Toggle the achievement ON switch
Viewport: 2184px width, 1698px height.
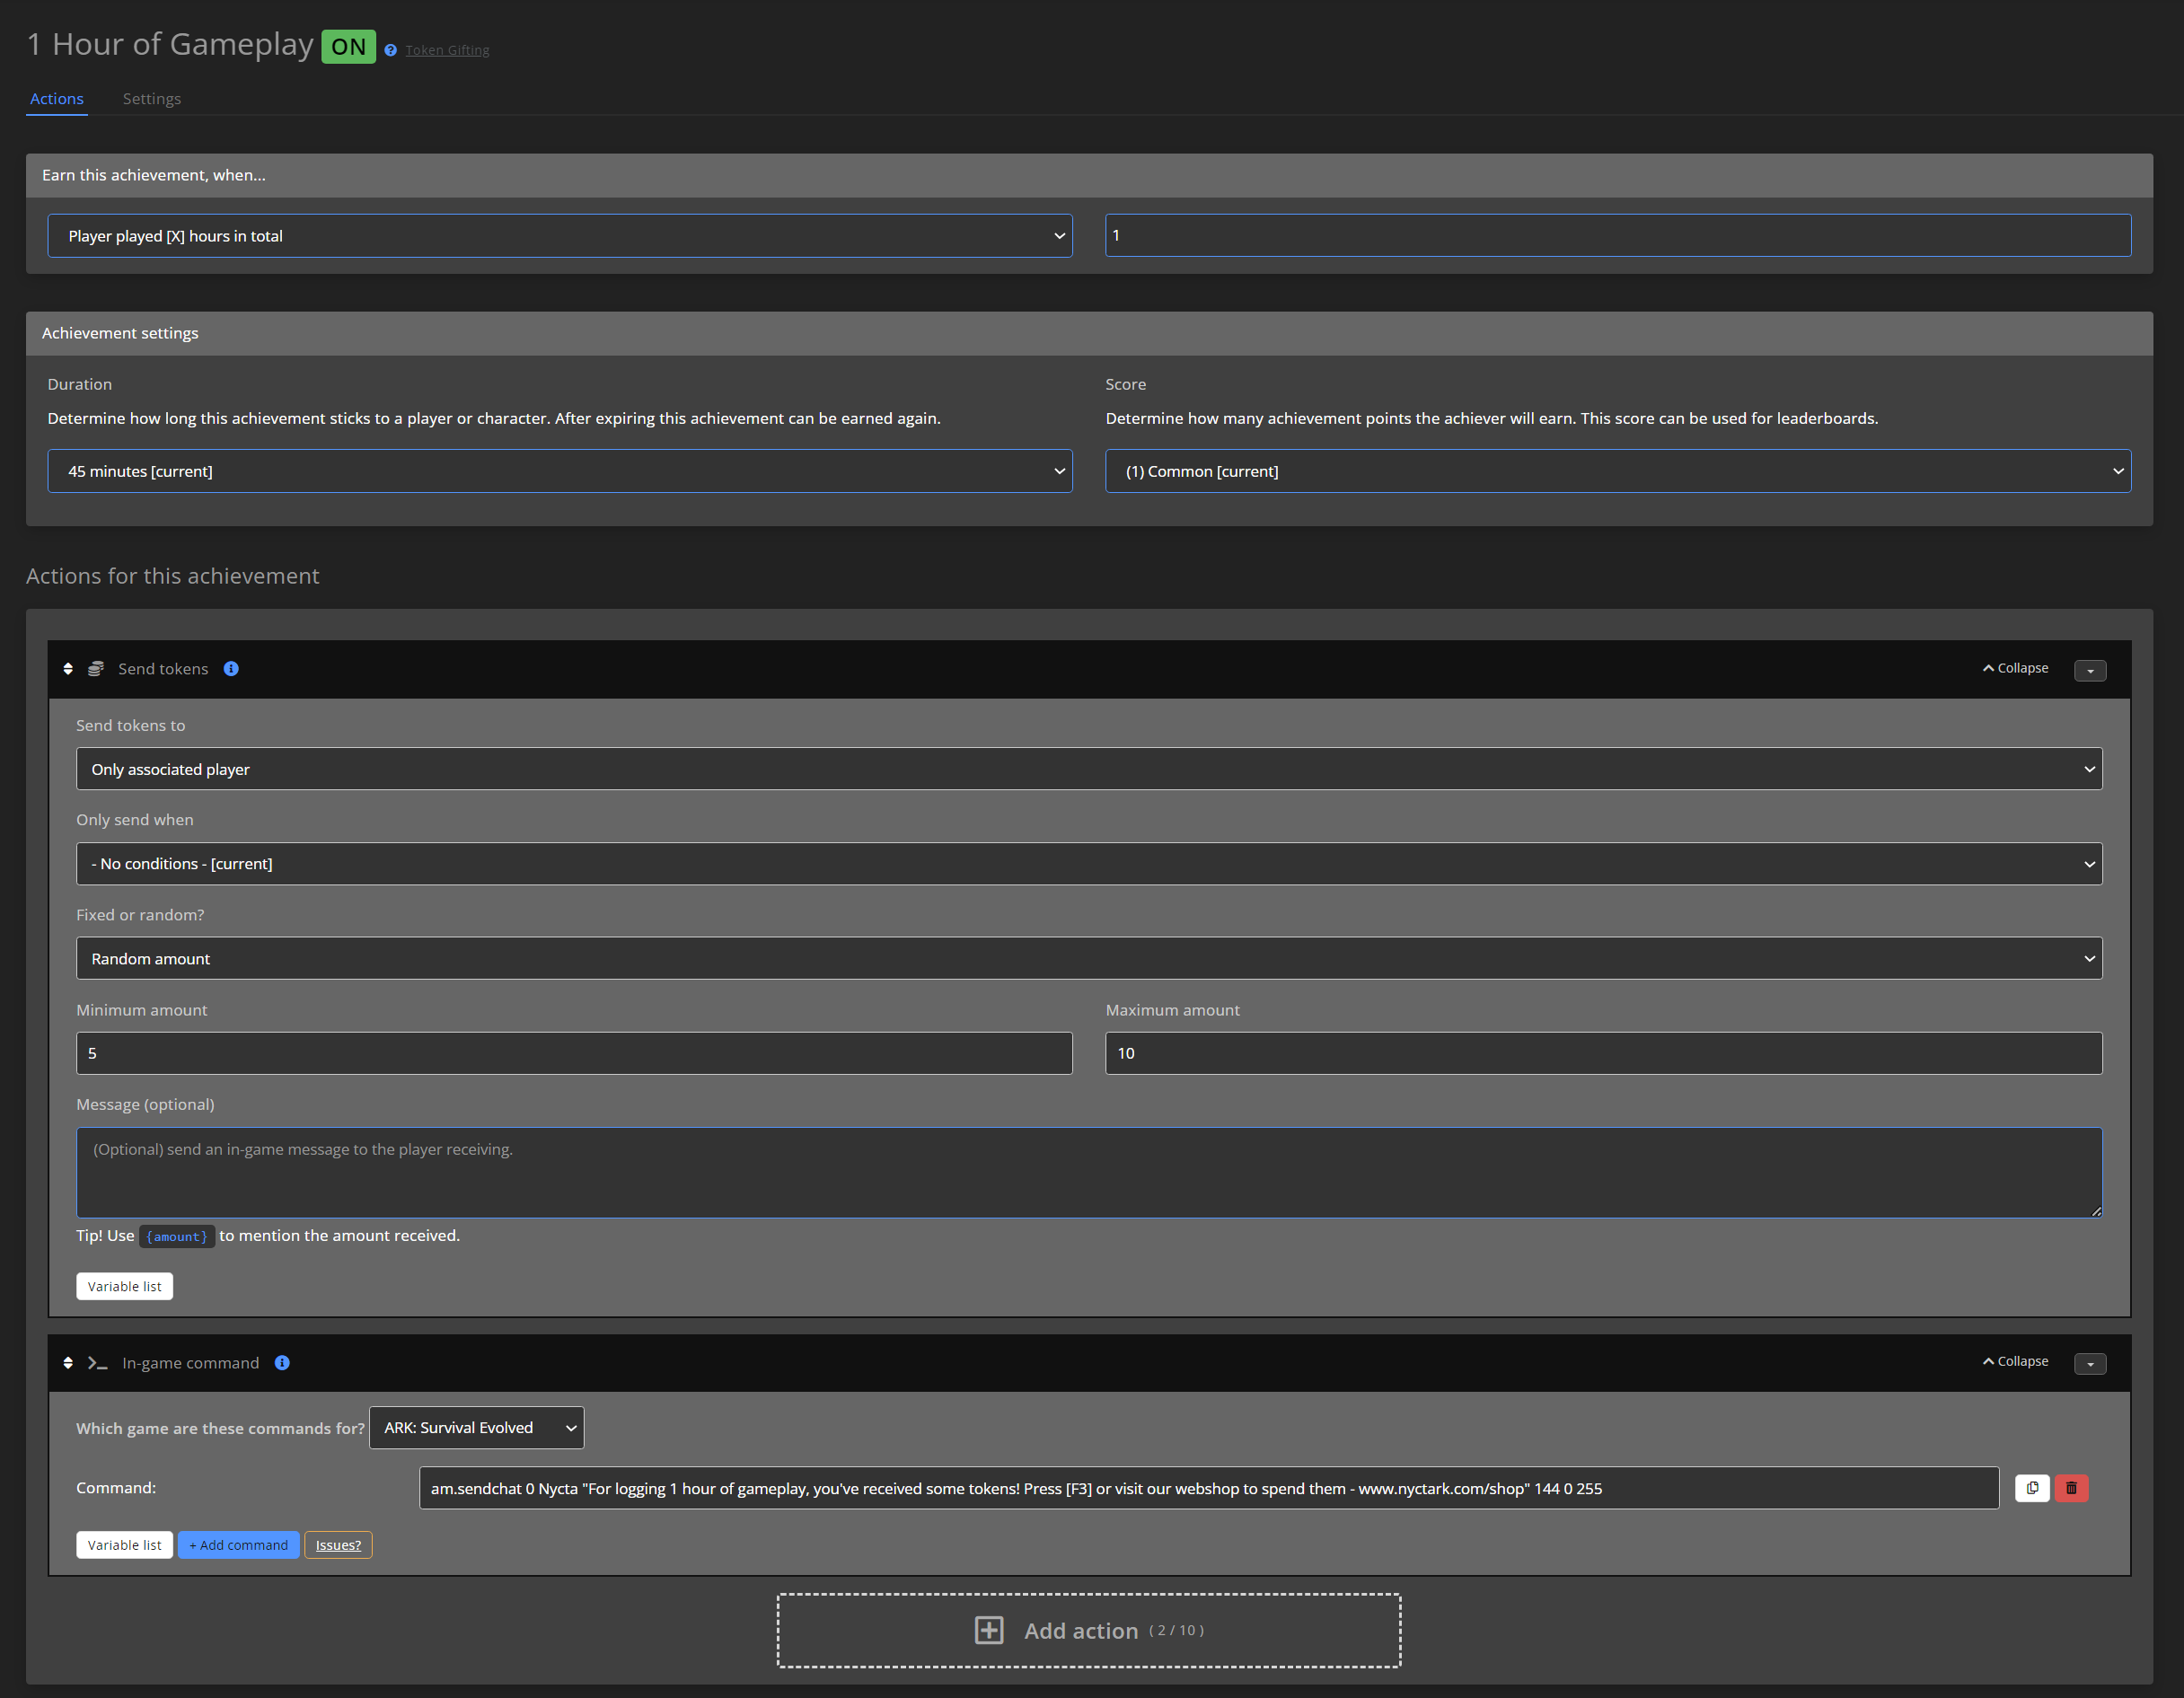pos(348,46)
